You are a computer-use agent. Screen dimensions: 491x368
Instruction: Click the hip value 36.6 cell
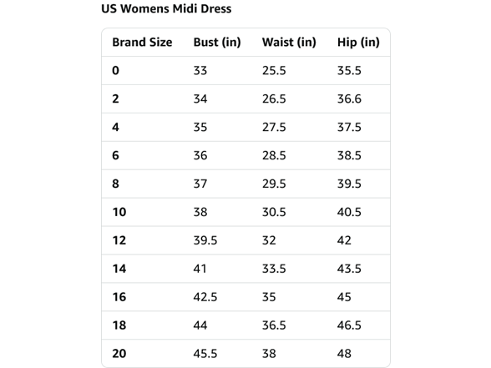[x=349, y=98]
